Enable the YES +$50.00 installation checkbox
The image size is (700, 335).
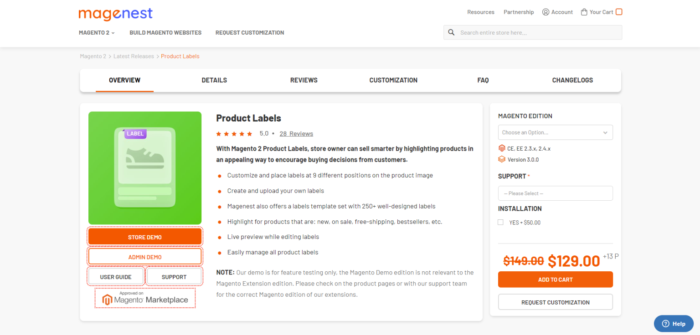[x=500, y=222]
